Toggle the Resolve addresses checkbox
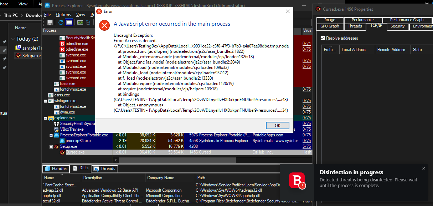 click(x=323, y=38)
